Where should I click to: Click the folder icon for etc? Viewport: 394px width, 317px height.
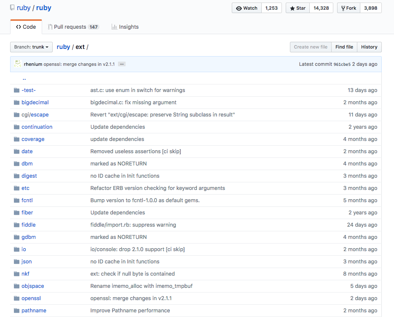(16, 188)
